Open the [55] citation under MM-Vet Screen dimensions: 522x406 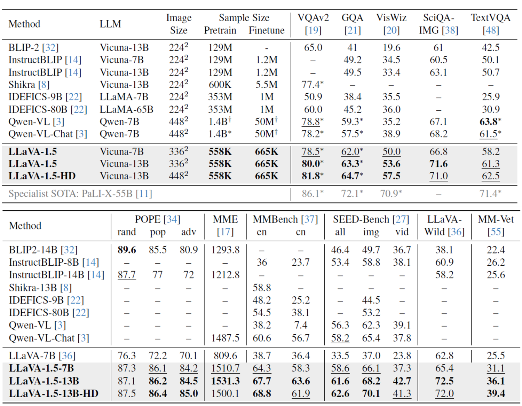tap(496, 232)
